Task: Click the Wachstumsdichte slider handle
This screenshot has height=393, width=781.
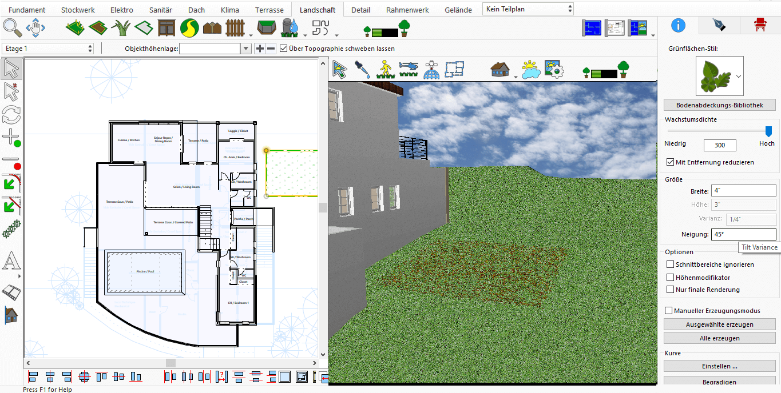Action: tap(768, 131)
